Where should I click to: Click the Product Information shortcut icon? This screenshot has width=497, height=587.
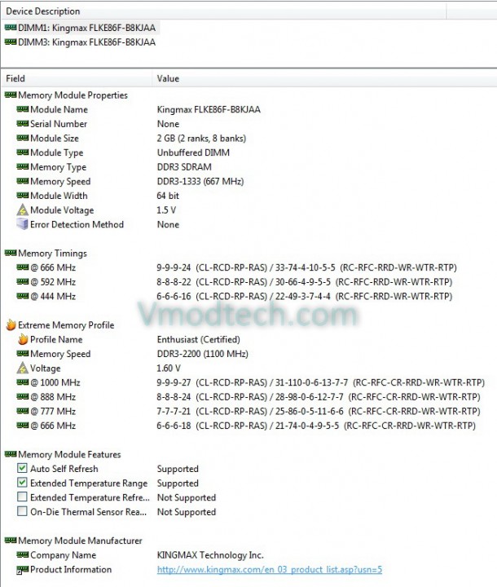pyautogui.click(x=23, y=570)
